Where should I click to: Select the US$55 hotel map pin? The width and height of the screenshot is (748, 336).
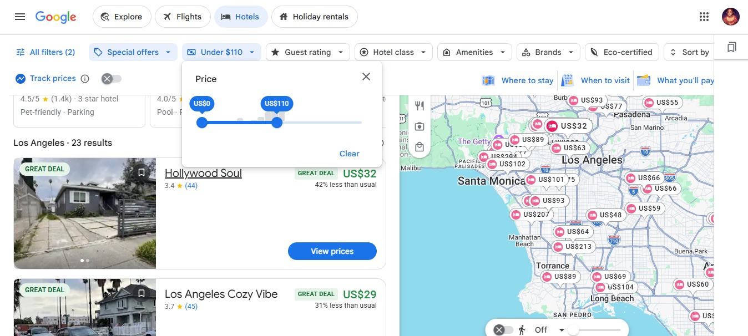[x=661, y=102]
